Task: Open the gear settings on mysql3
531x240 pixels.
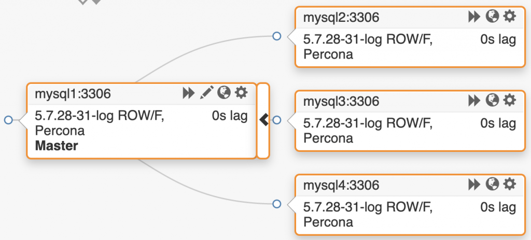Action: (510, 100)
